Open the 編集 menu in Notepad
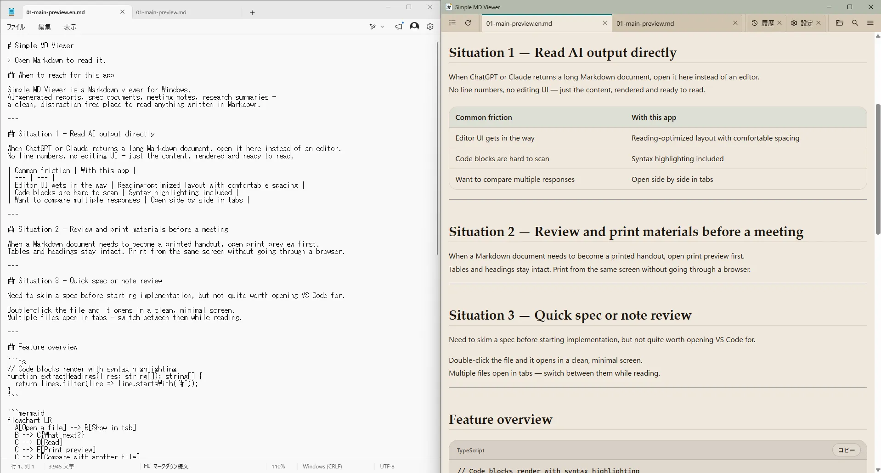This screenshot has width=881, height=473. (x=45, y=27)
